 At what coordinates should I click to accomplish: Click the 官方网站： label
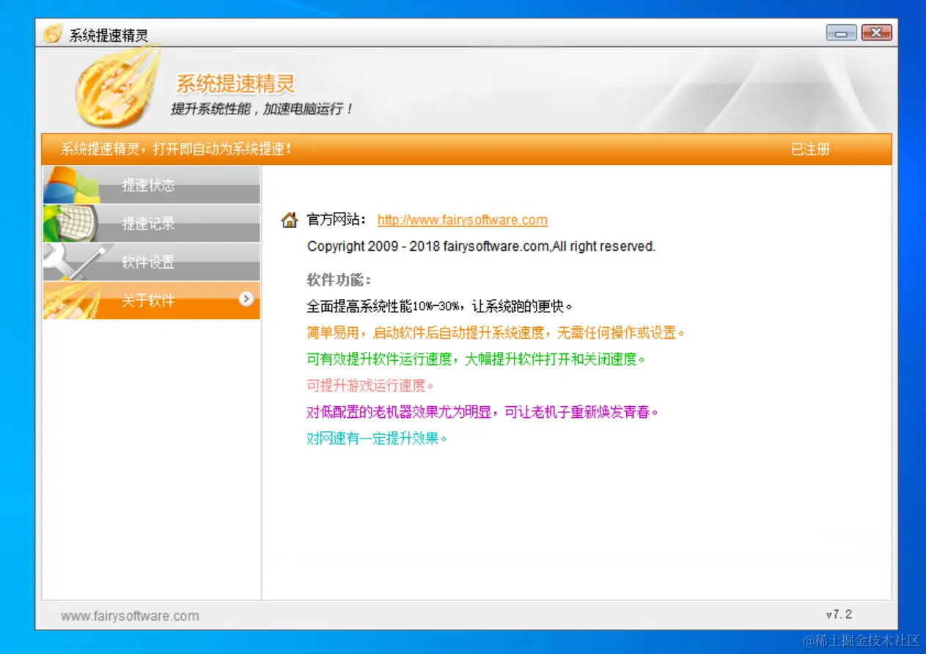pyautogui.click(x=337, y=220)
